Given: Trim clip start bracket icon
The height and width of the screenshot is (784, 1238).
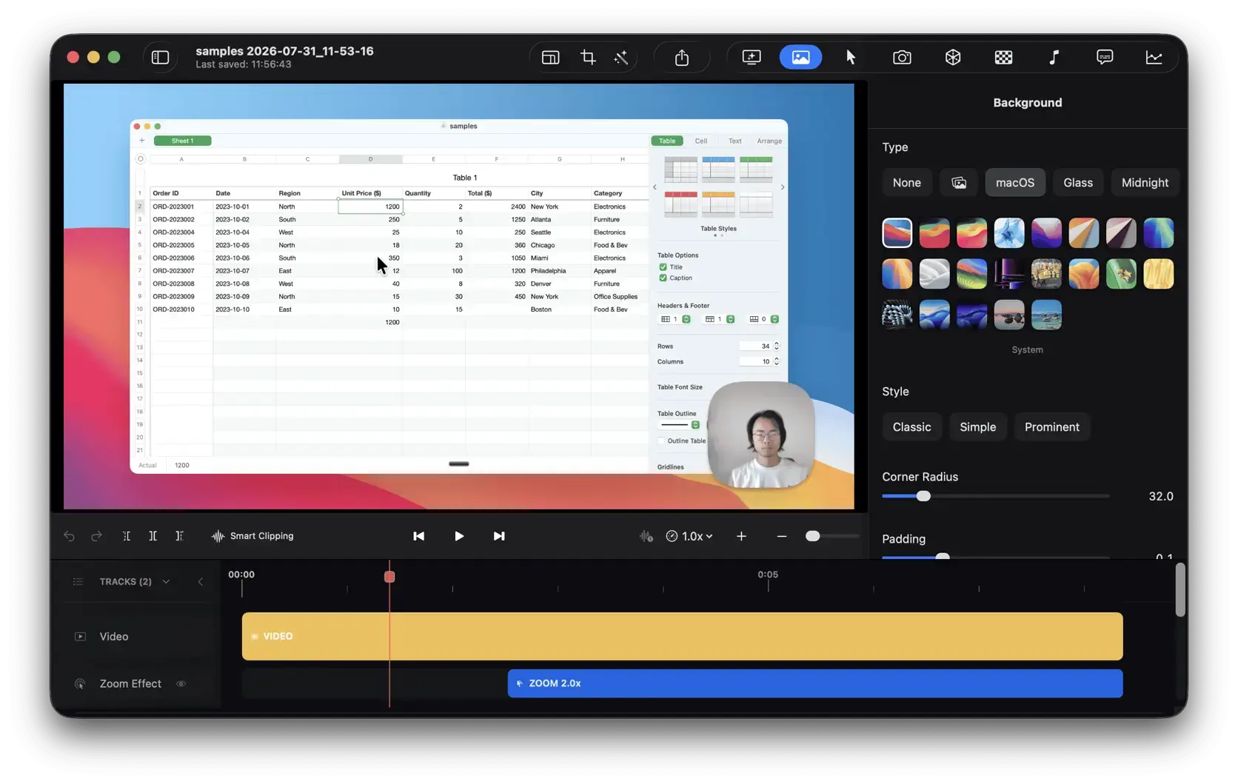Looking at the screenshot, I should click(x=127, y=536).
